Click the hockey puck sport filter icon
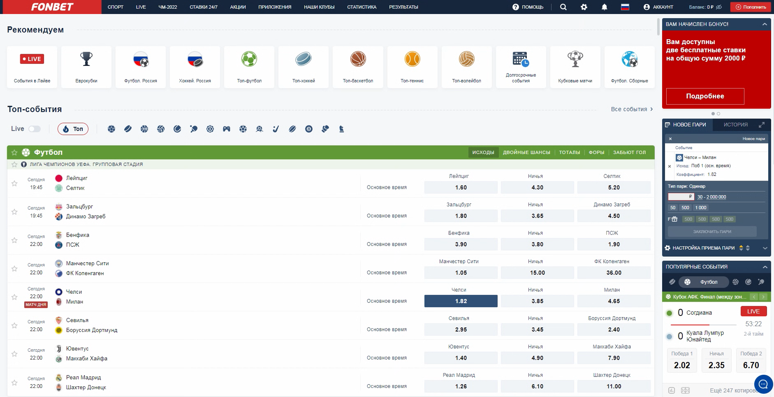 point(128,129)
